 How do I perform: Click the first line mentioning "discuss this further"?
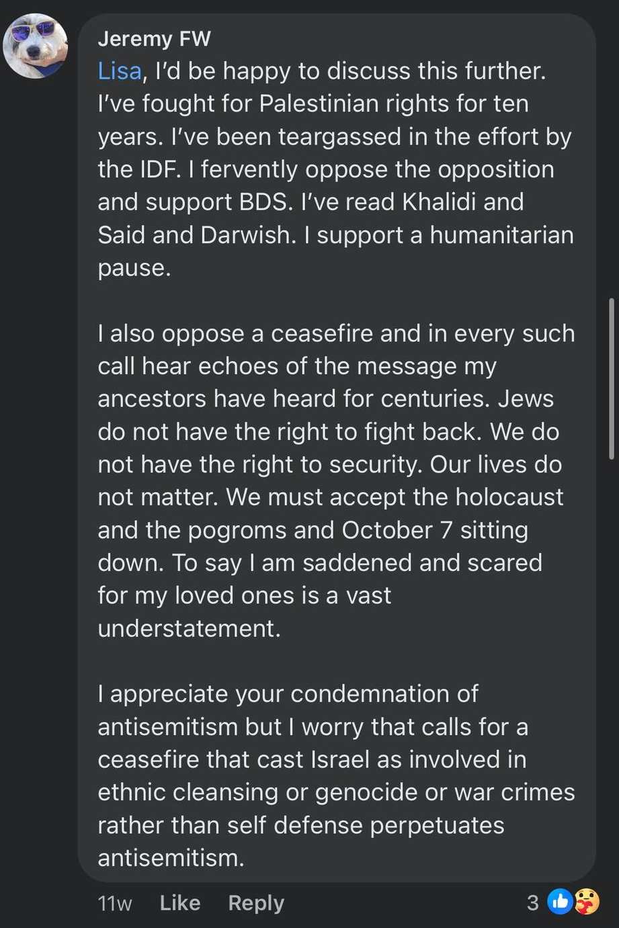point(322,71)
